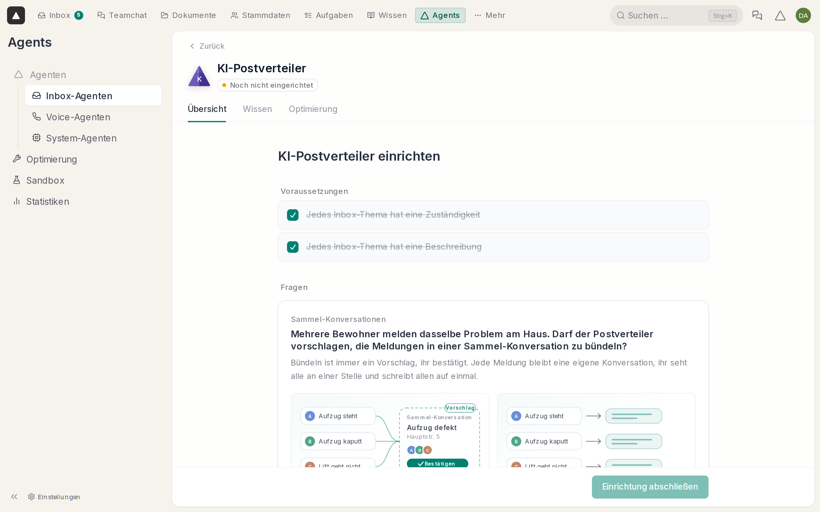Open Teamchat in top navigation

122,15
